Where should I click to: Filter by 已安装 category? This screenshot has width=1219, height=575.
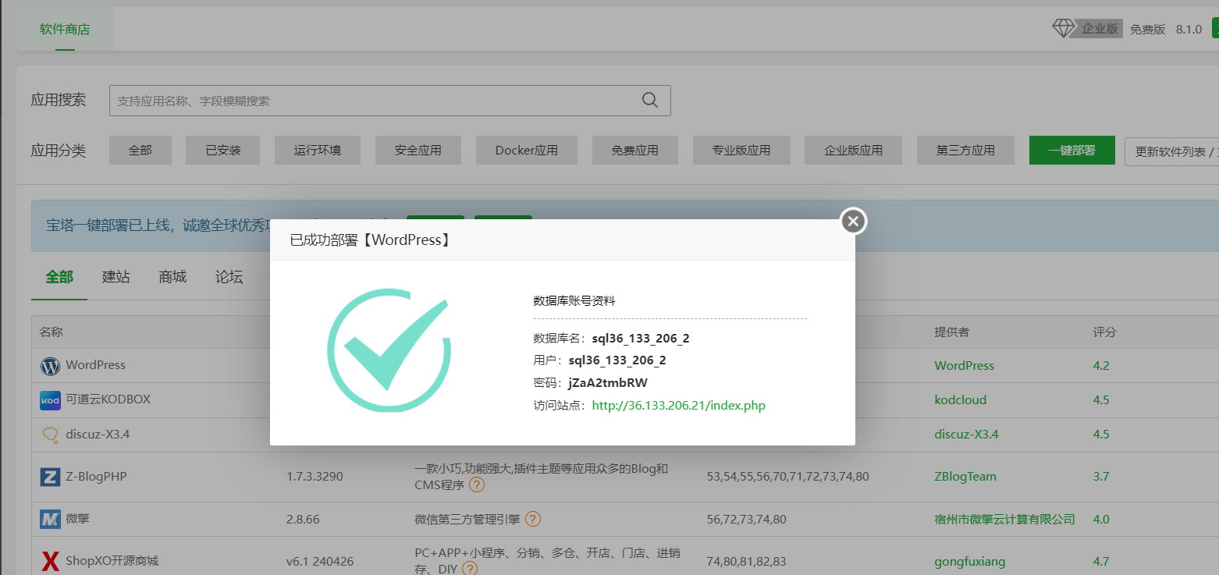tap(223, 151)
